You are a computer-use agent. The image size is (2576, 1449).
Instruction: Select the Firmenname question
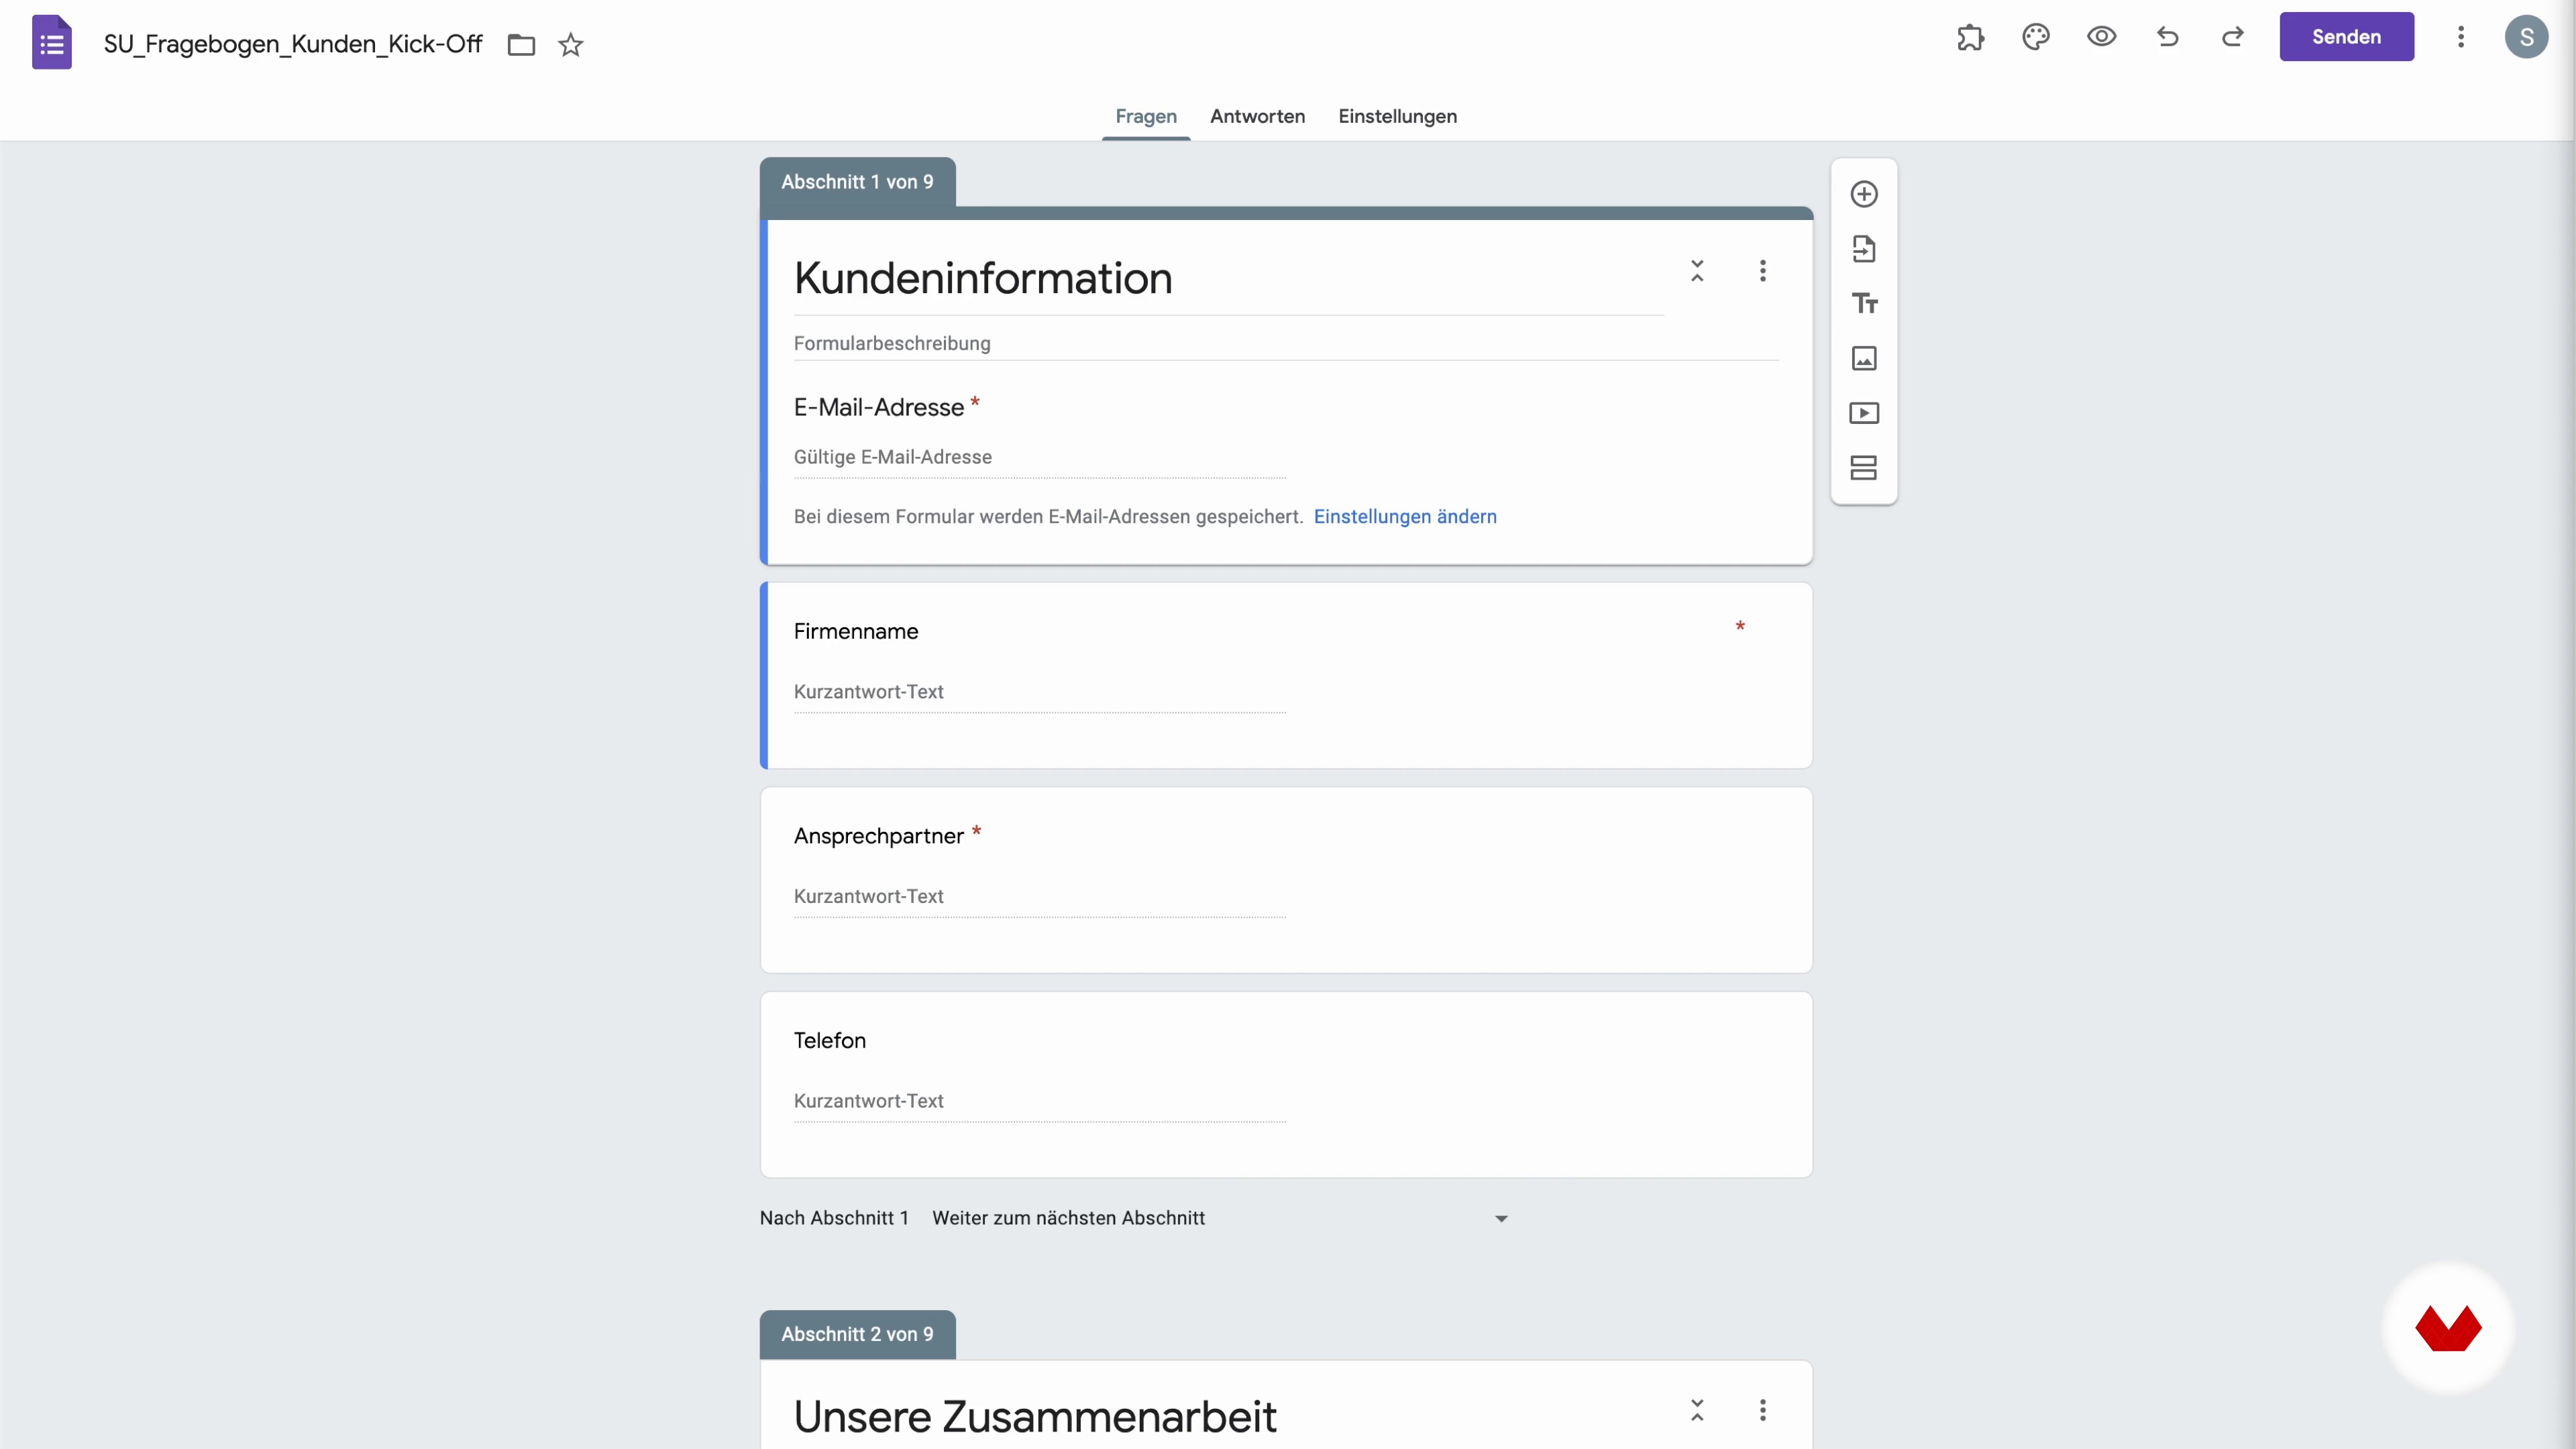coord(1286,676)
